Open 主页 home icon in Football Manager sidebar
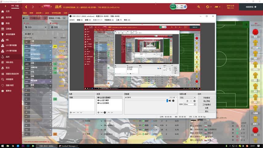This screenshot has width=263, height=148. pyautogui.click(x=2, y=11)
